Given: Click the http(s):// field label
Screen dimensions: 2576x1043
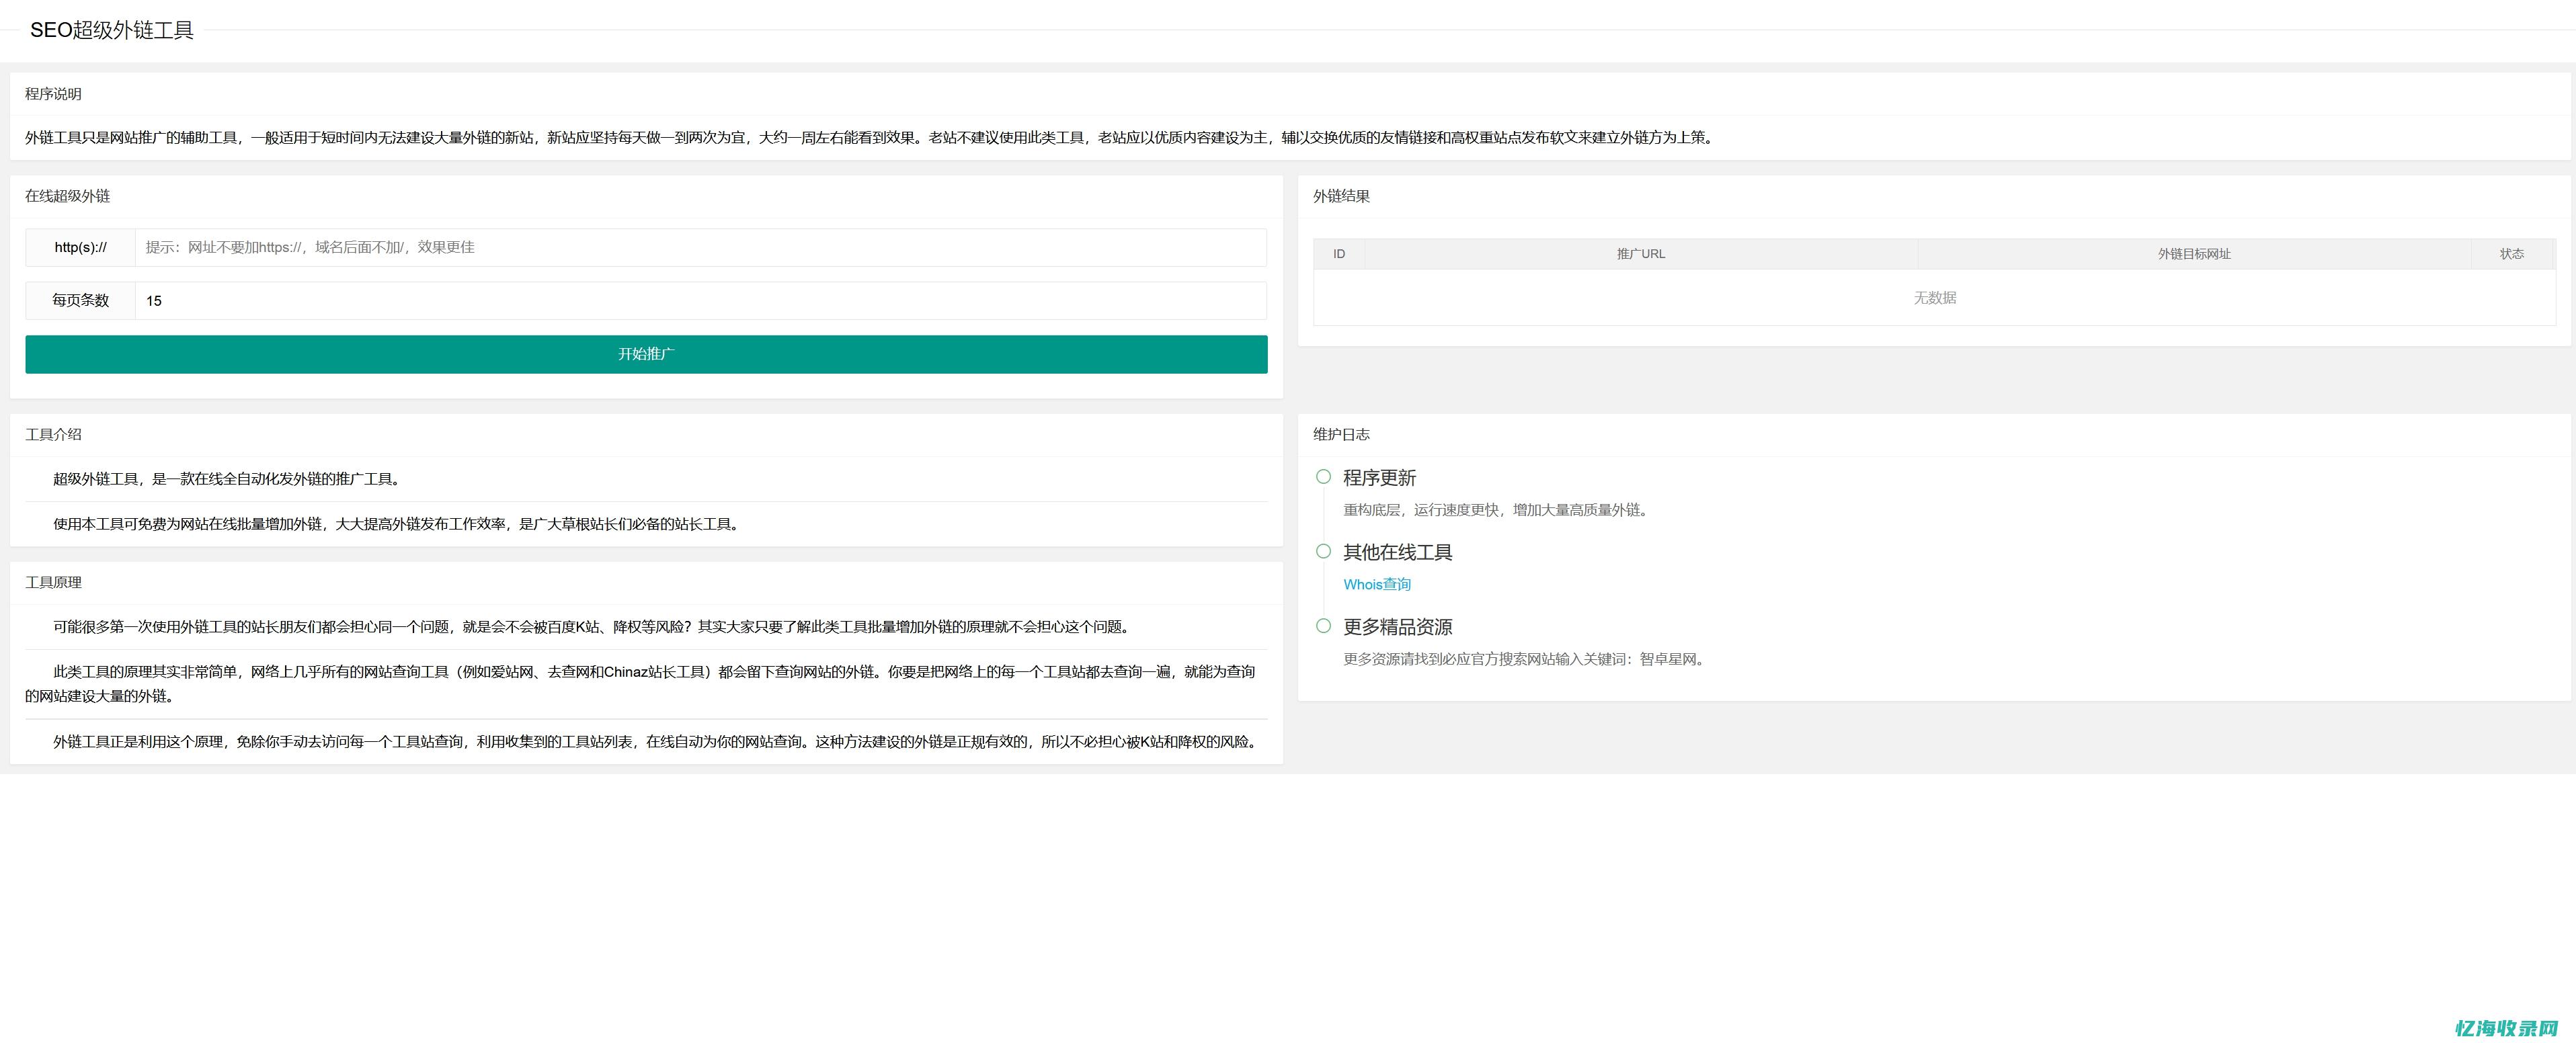Looking at the screenshot, I should [81, 247].
